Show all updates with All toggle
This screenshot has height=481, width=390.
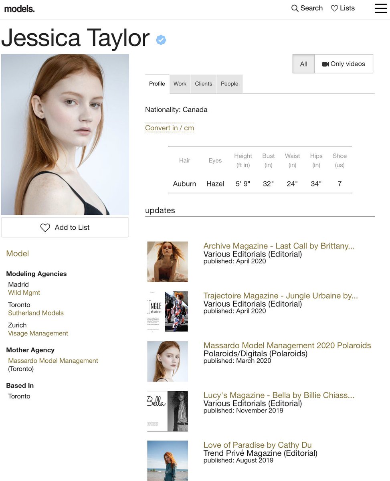pyautogui.click(x=304, y=64)
